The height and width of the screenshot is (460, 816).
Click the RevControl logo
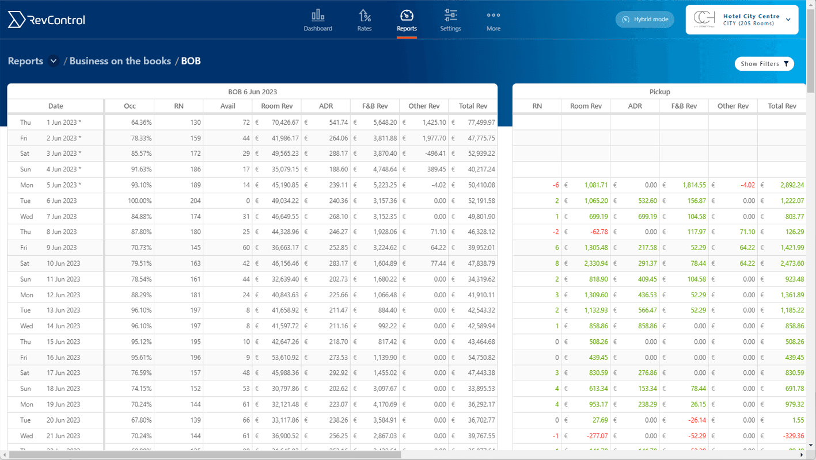(x=45, y=19)
